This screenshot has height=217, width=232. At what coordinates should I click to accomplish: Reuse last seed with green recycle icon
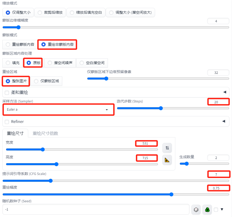(207, 209)
